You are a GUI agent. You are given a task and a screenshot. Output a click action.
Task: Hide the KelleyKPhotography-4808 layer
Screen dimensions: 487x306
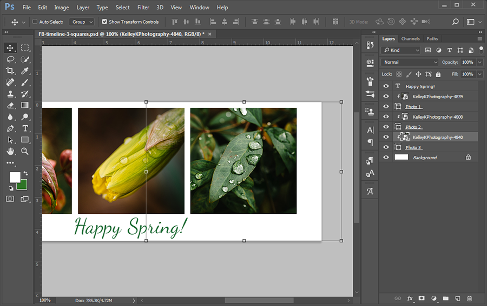[386, 117]
